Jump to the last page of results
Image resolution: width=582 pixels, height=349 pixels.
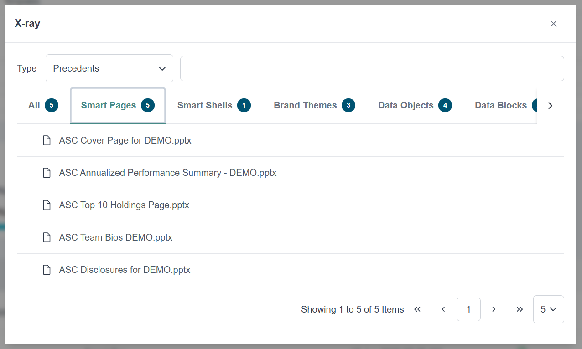click(520, 309)
